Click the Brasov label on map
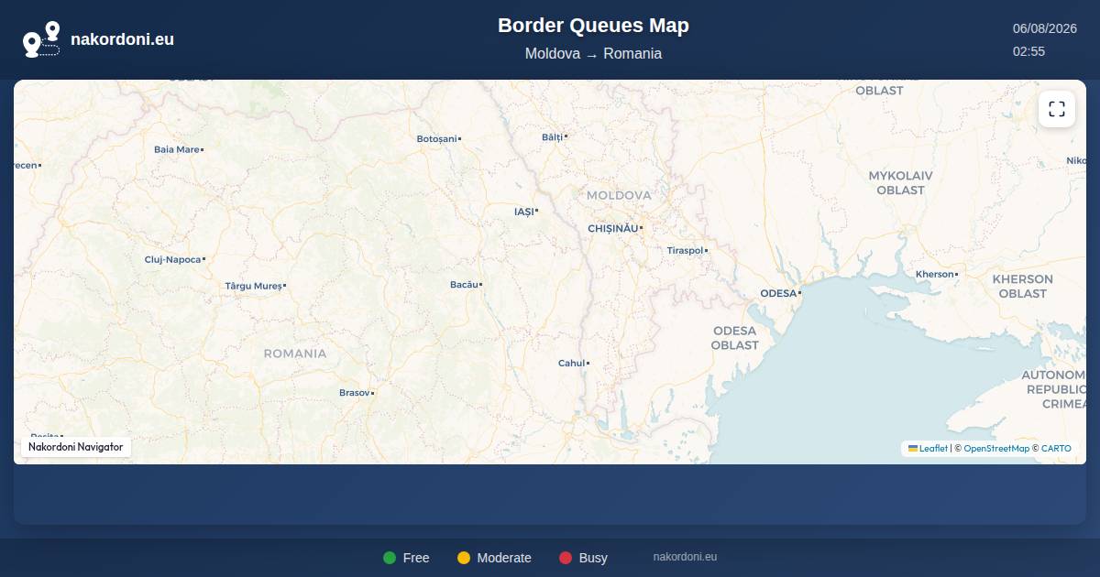This screenshot has height=577, width=1100. pyautogui.click(x=354, y=393)
